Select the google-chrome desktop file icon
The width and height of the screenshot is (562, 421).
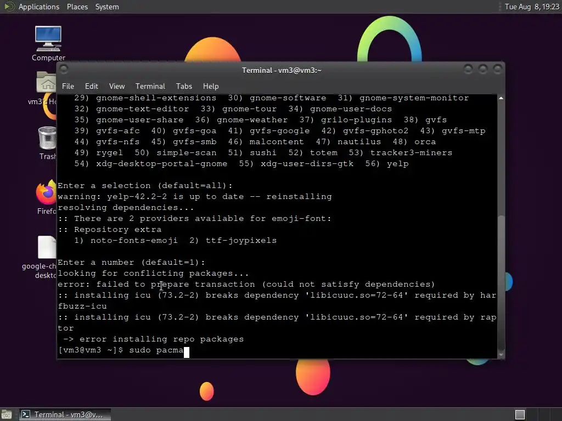(47, 247)
